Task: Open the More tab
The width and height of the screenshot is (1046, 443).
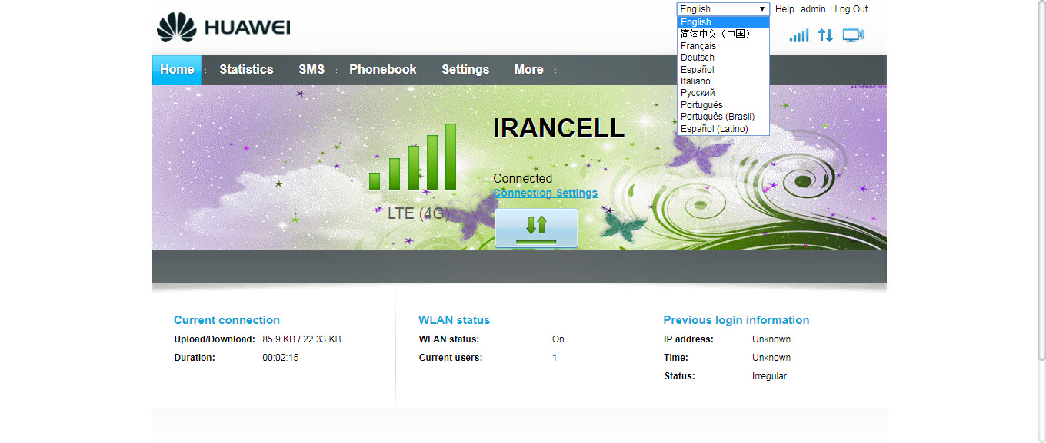Action: coord(528,69)
